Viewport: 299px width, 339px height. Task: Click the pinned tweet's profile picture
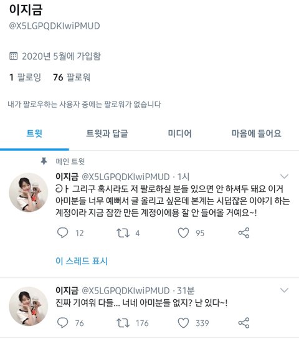(28, 192)
